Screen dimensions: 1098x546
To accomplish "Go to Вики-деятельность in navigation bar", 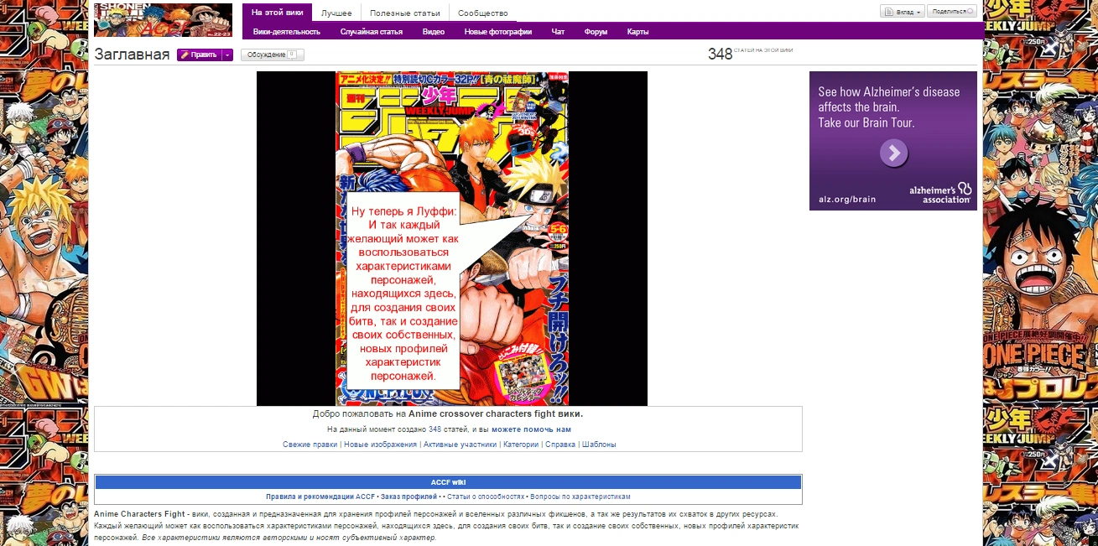I will click(287, 32).
